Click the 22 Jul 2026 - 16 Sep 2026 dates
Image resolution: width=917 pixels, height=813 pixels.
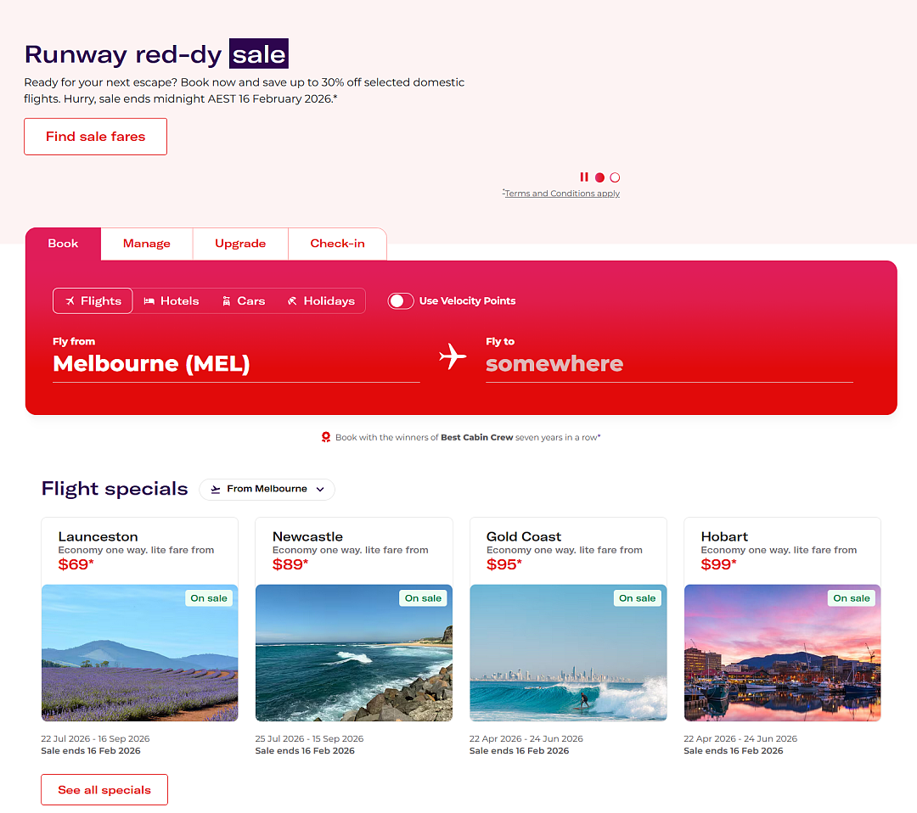tap(95, 739)
